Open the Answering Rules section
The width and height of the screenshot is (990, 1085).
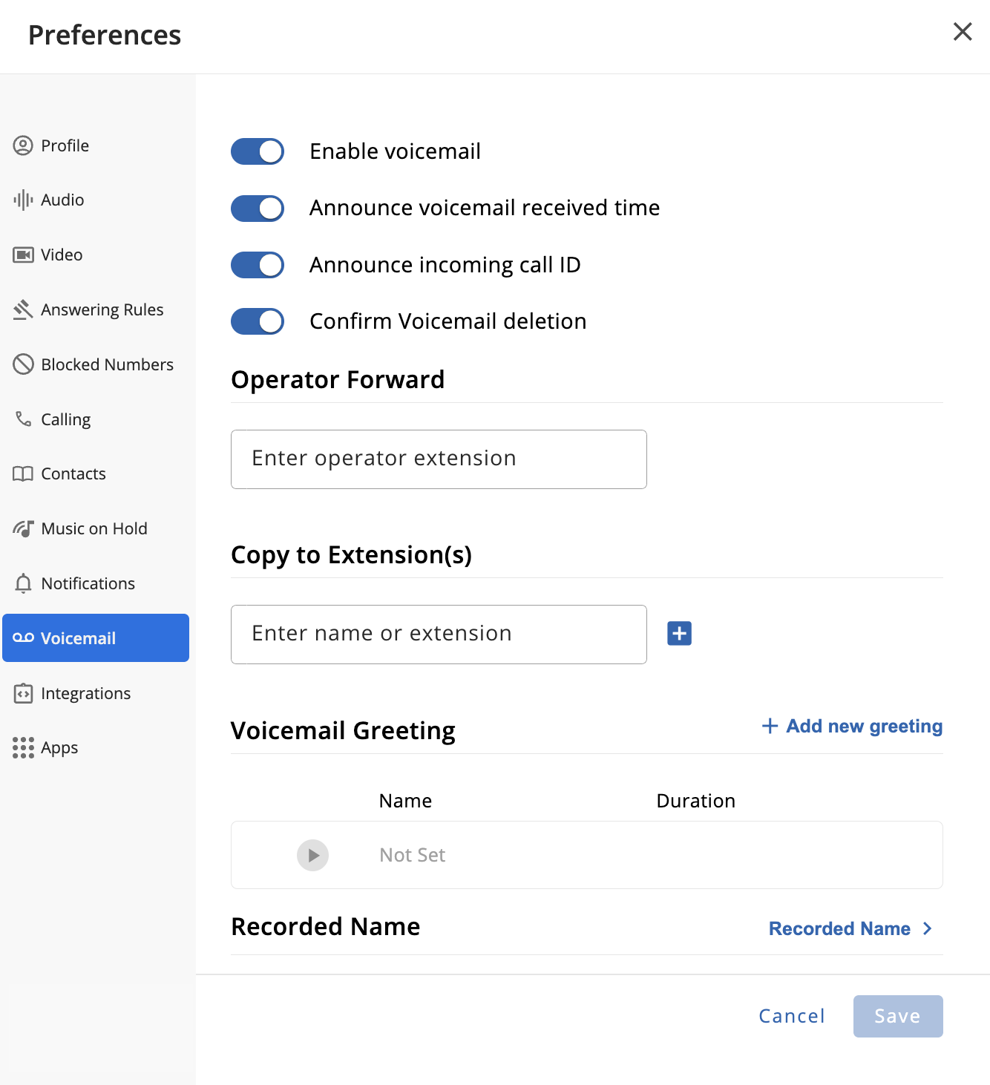[102, 309]
